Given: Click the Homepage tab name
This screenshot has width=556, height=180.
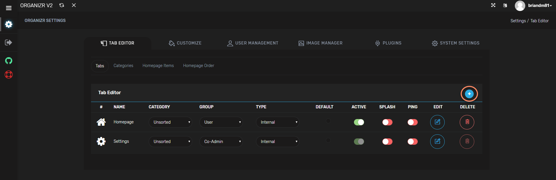Looking at the screenshot, I should [123, 122].
